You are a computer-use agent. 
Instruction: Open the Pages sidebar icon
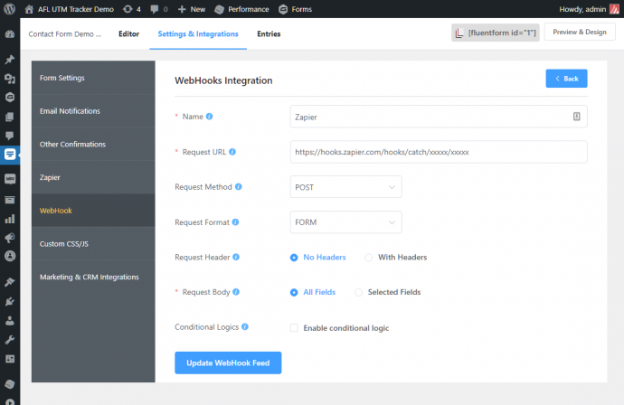click(x=10, y=117)
